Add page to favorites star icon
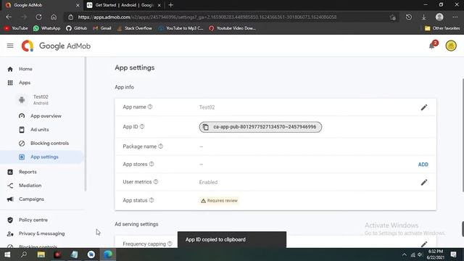This screenshot has height=261, width=464. [393, 17]
